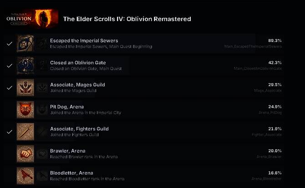Toggle the checkmark for Closed an Oblivion Gate

(10, 66)
